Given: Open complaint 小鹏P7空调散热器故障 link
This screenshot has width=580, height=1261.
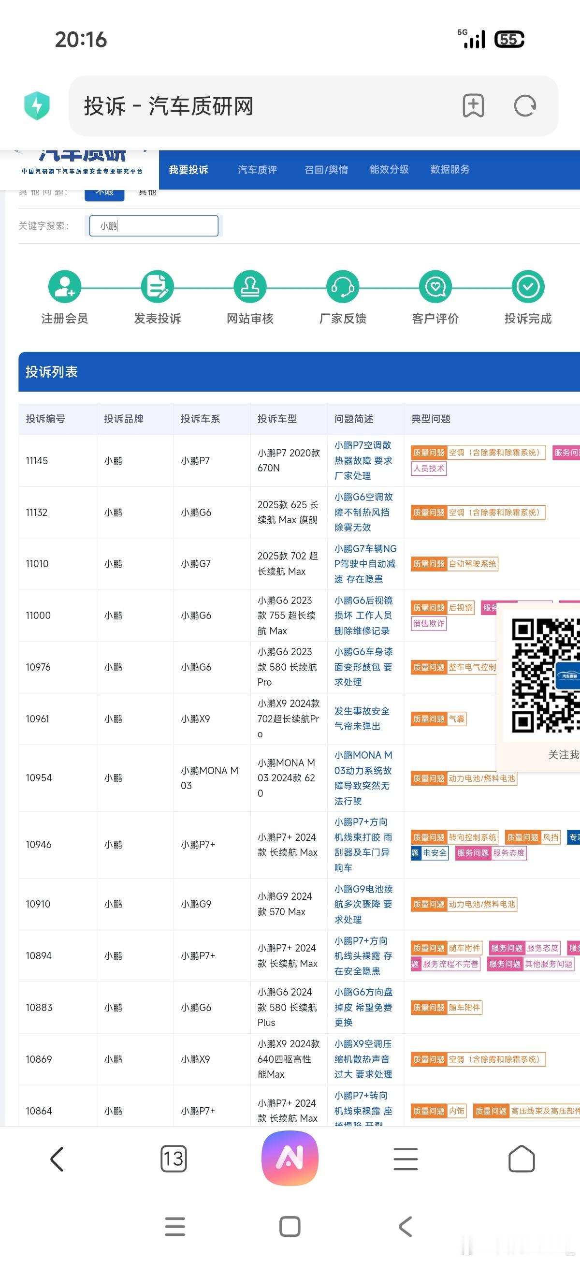Looking at the screenshot, I should (x=363, y=461).
